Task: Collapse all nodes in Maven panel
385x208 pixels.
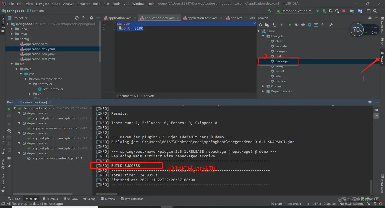Action: tap(323, 25)
